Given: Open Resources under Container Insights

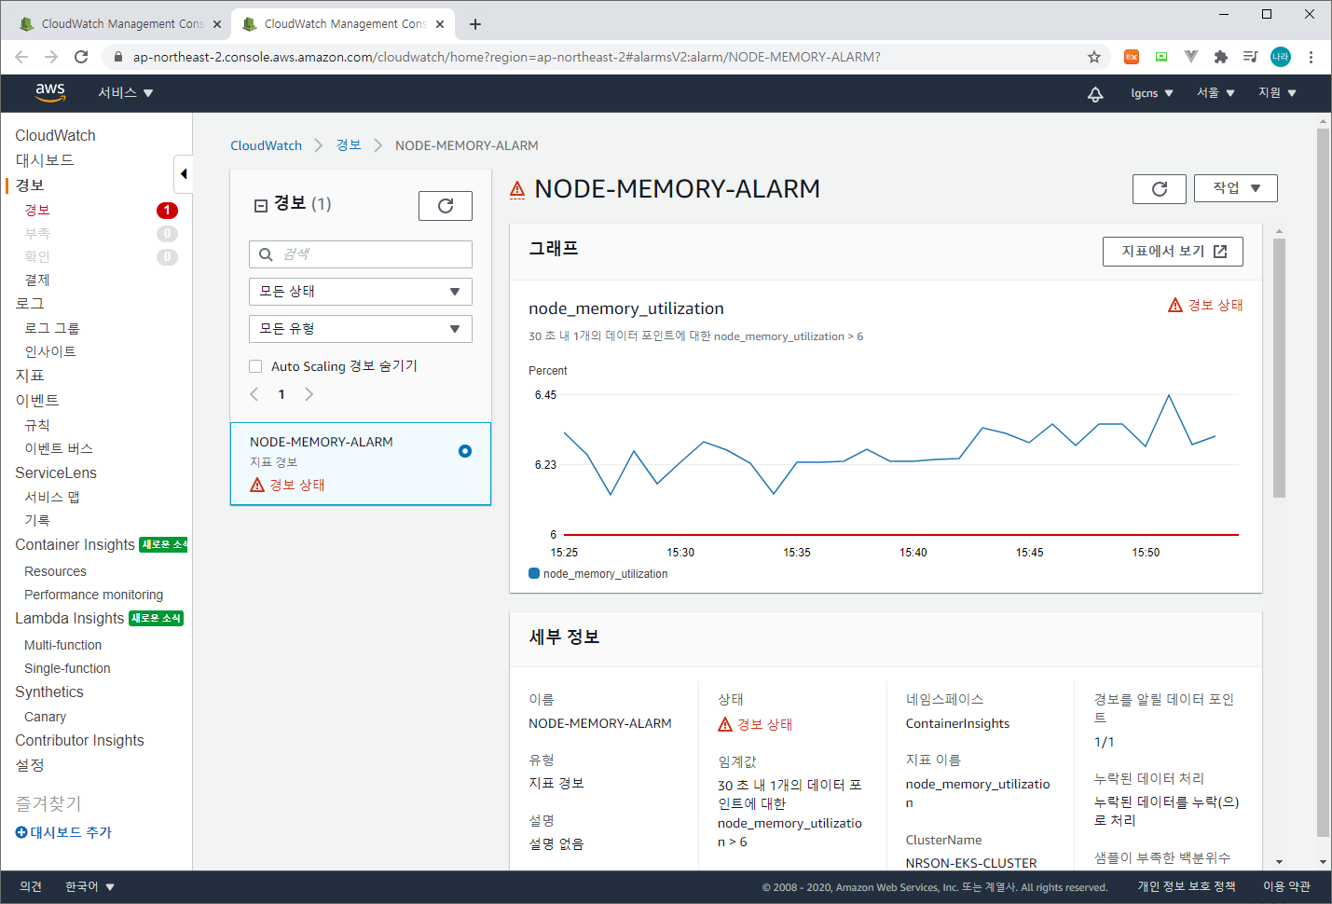Looking at the screenshot, I should click(55, 571).
